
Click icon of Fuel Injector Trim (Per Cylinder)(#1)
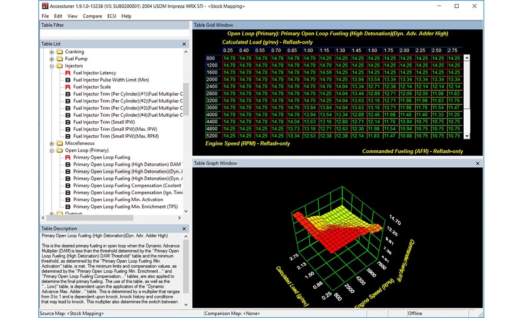[68, 94]
